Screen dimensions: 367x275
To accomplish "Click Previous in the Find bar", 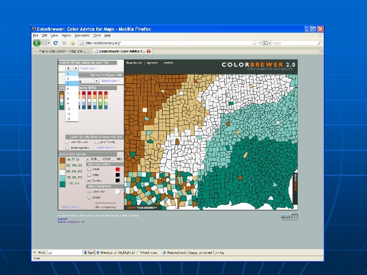I will (x=104, y=253).
